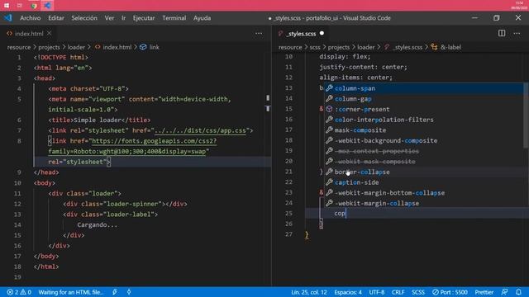Open the Ejecutar menu

click(143, 18)
